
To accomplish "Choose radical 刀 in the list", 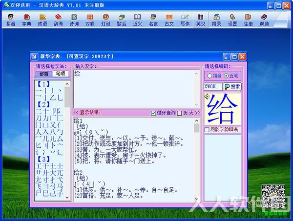I will (x=39, y=118).
